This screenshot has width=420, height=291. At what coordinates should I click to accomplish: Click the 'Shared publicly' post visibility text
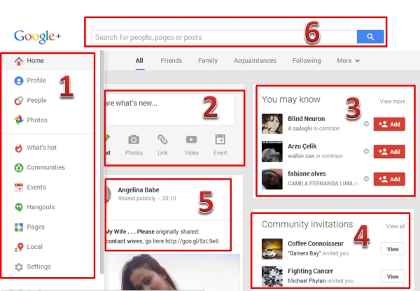click(x=136, y=199)
